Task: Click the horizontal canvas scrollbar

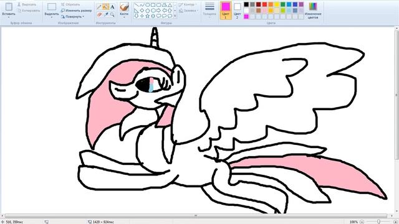Action: tap(196, 216)
